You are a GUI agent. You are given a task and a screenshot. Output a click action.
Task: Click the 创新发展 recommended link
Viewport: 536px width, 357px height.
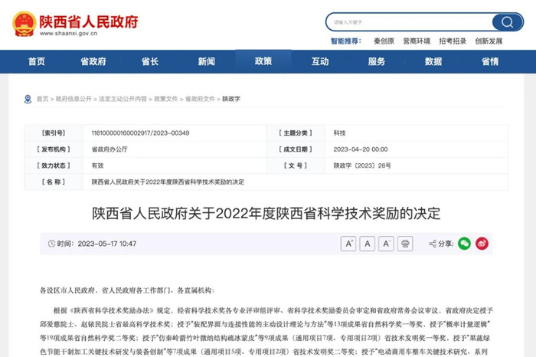click(489, 41)
